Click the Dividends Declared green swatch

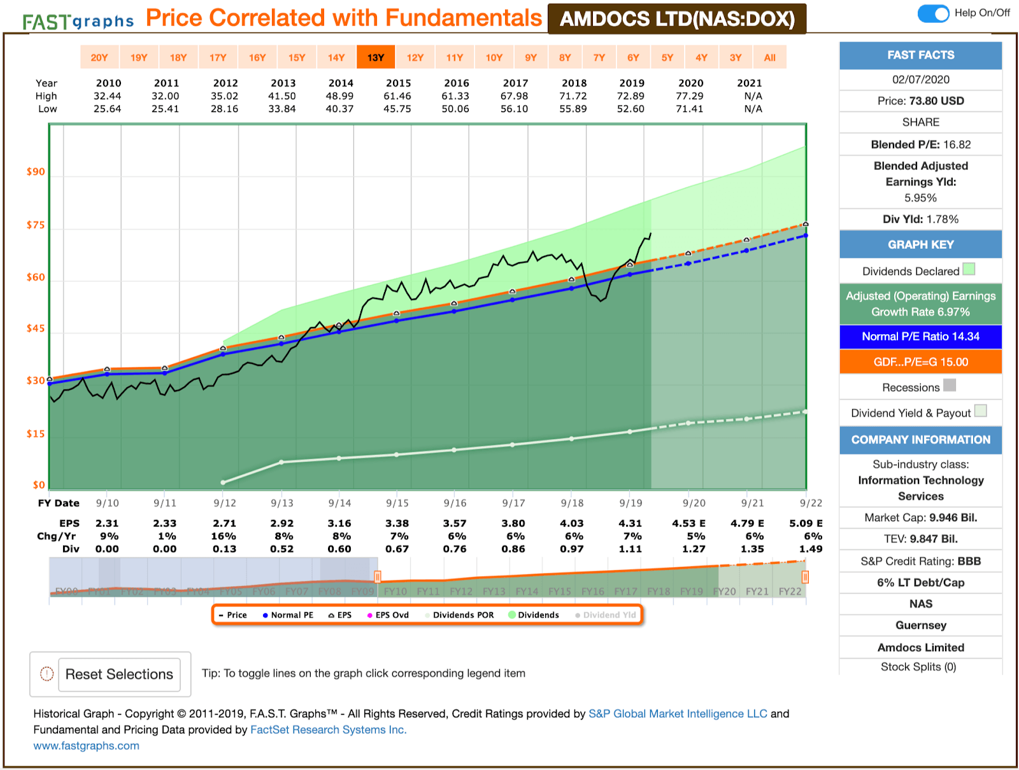pyautogui.click(x=969, y=269)
